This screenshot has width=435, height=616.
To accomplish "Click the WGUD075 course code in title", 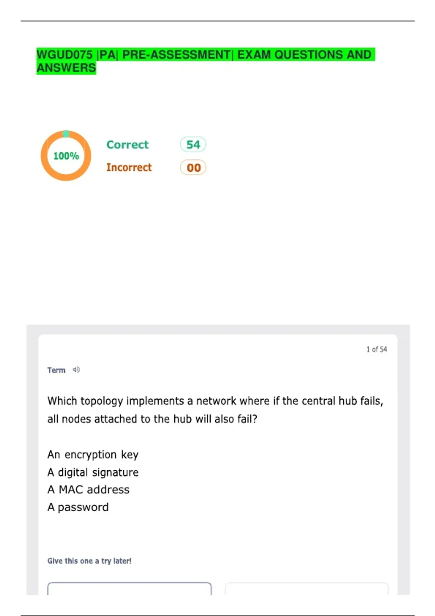I will pyautogui.click(x=65, y=55).
